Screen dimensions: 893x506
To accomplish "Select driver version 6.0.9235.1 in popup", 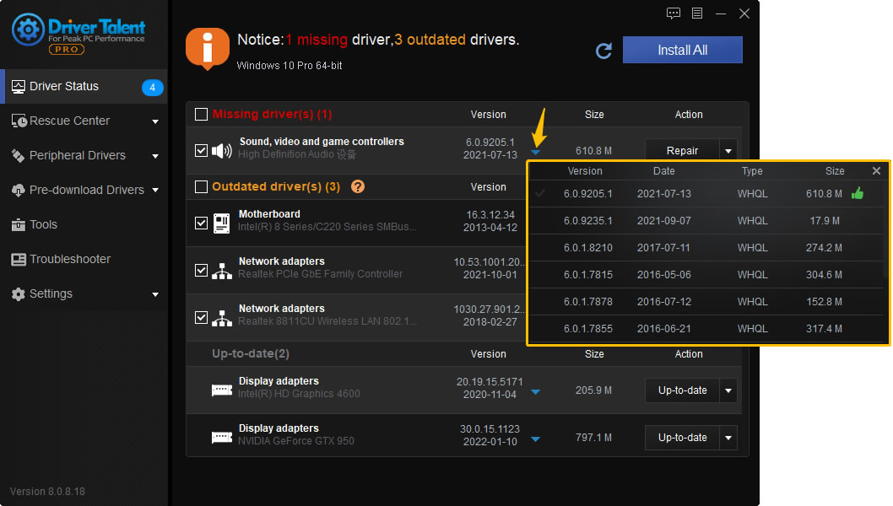I will [x=708, y=221].
